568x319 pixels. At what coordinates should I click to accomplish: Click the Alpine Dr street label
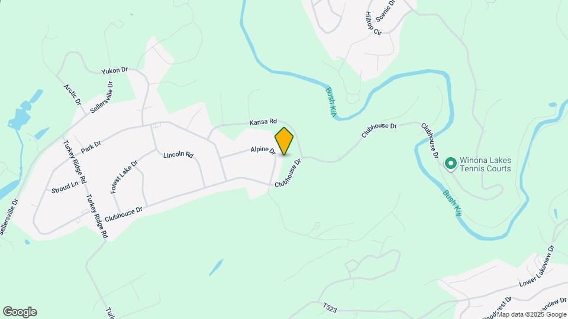pyautogui.click(x=263, y=150)
